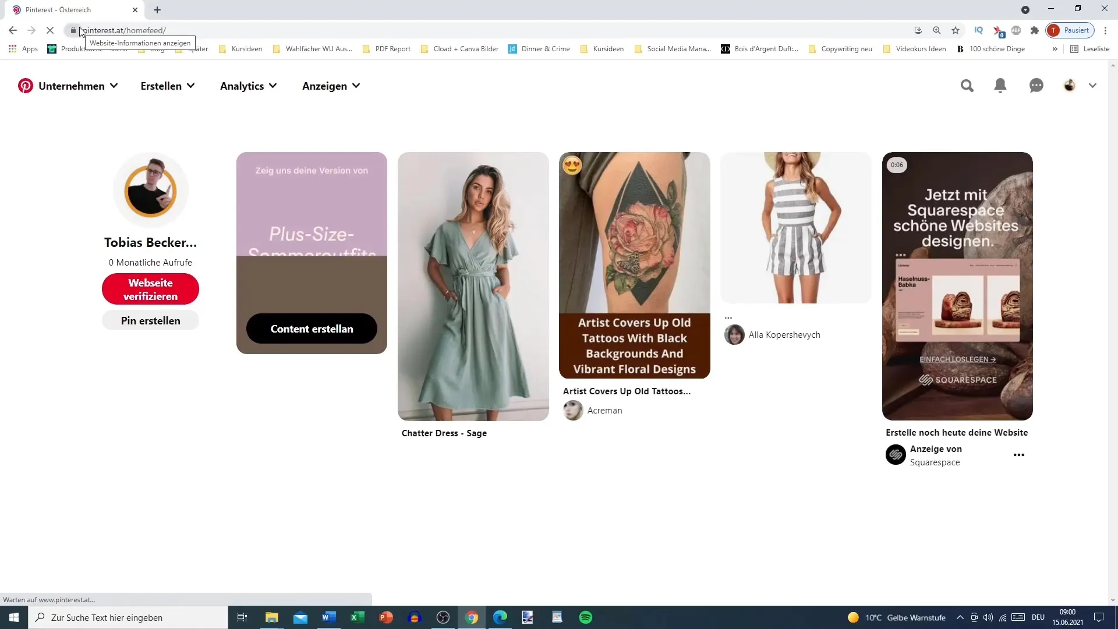Image resolution: width=1118 pixels, height=629 pixels.
Task: Open Microsoft Edge from the taskbar
Action: pyautogui.click(x=500, y=617)
